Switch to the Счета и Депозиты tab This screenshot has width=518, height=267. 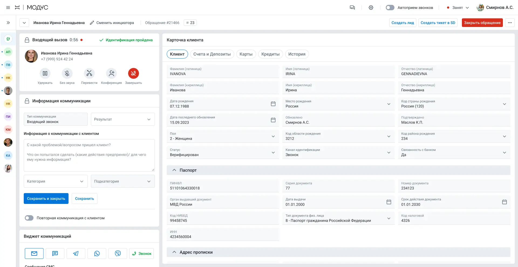coord(212,54)
